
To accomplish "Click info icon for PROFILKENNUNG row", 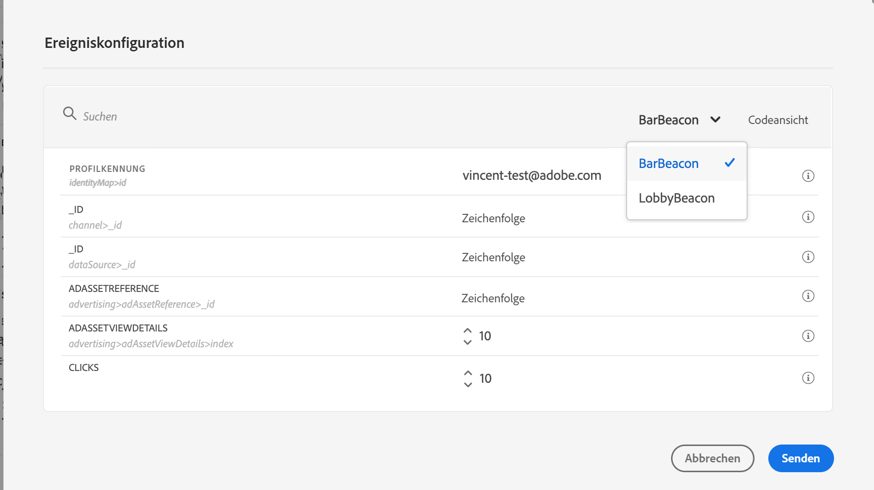I will (x=808, y=176).
